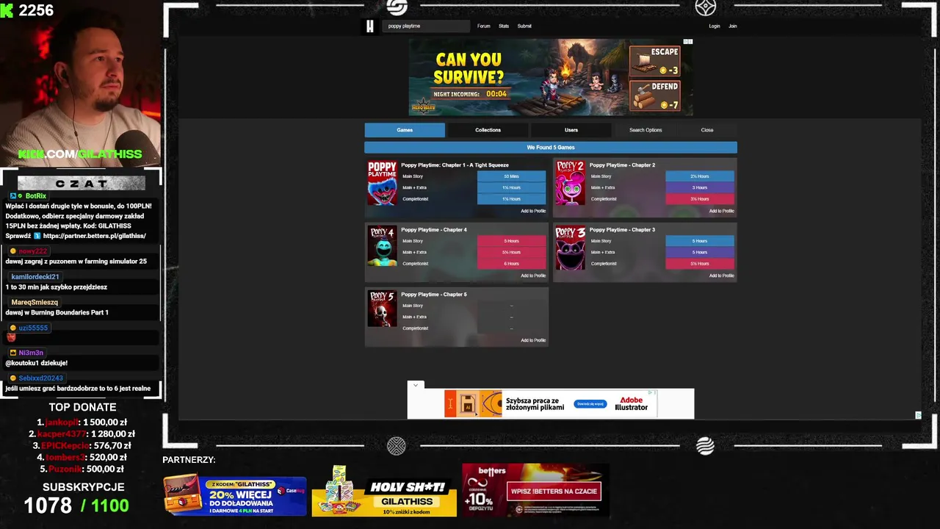Image resolution: width=940 pixels, height=529 pixels.
Task: Open the HowLongToBeat logo home icon
Action: pos(370,26)
